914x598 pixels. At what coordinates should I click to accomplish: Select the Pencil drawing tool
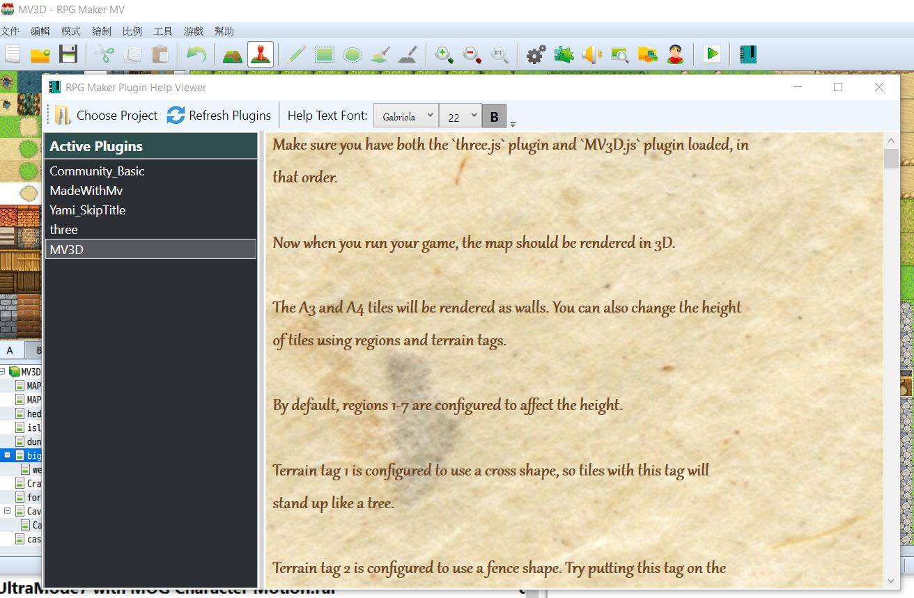point(297,54)
